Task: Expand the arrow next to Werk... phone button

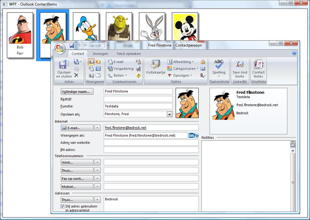Action: coord(97,163)
